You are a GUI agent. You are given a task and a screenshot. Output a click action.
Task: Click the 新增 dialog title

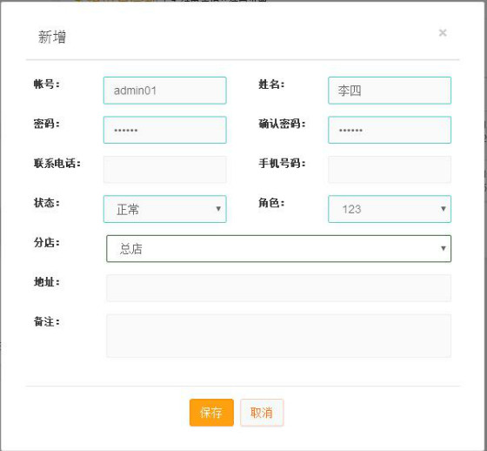point(52,37)
